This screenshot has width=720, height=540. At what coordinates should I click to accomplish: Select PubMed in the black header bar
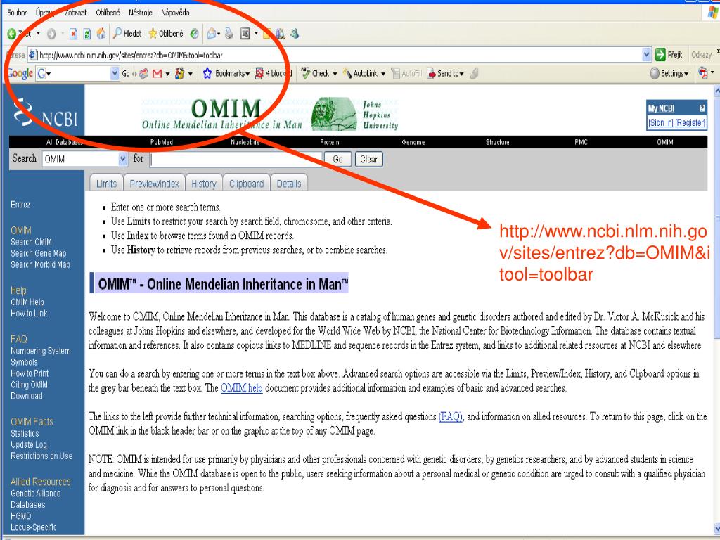pos(162,142)
